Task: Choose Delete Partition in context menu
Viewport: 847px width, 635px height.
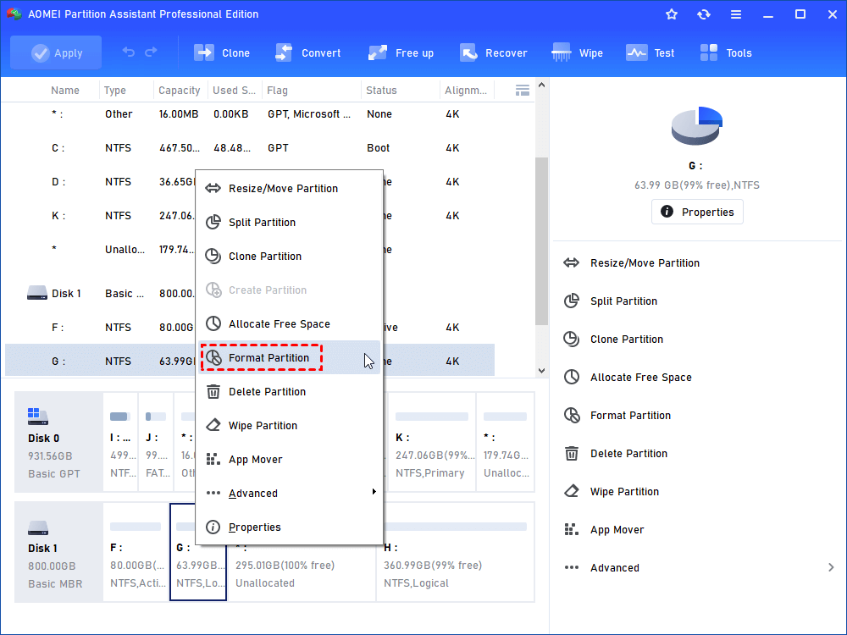Action: 290,392
